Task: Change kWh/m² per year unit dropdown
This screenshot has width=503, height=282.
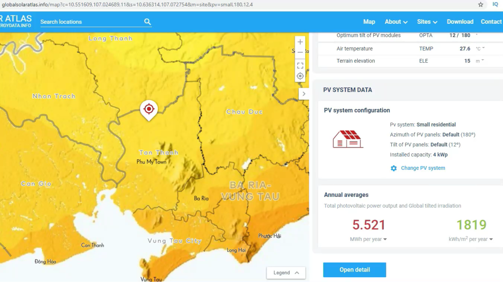Action: (471, 239)
